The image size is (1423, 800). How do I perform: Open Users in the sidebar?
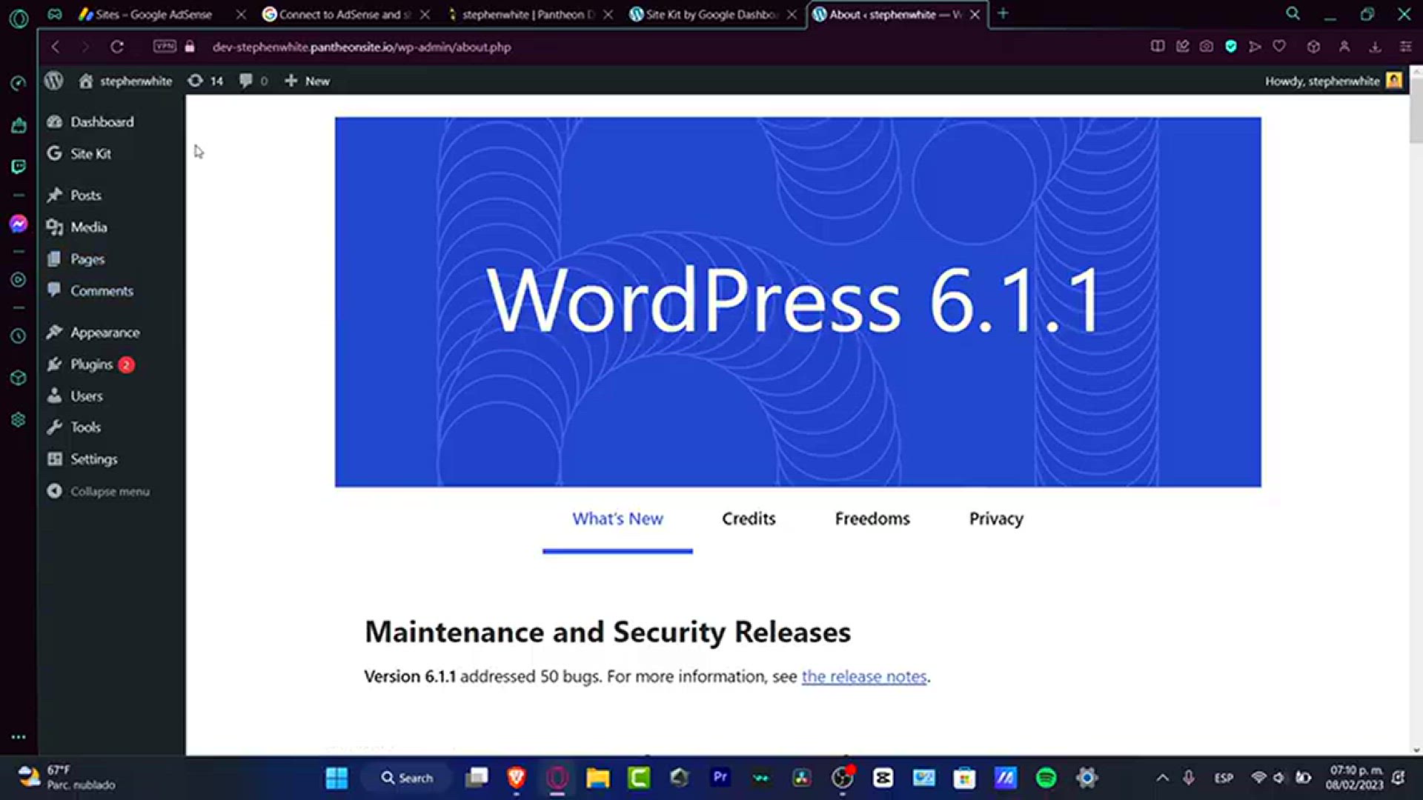coord(87,396)
